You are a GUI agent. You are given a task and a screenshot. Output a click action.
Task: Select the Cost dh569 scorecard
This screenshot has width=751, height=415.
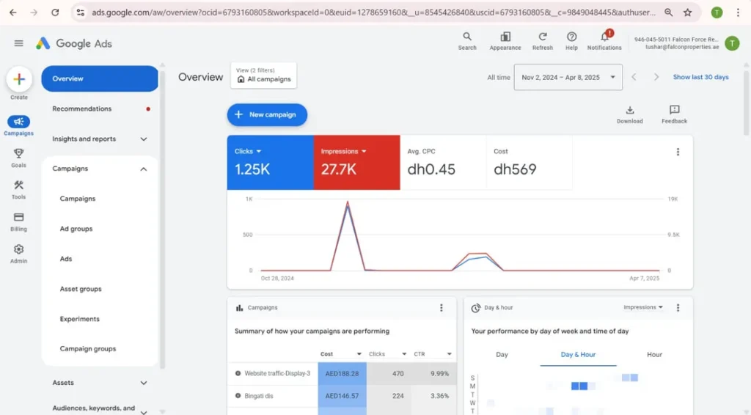click(x=530, y=162)
